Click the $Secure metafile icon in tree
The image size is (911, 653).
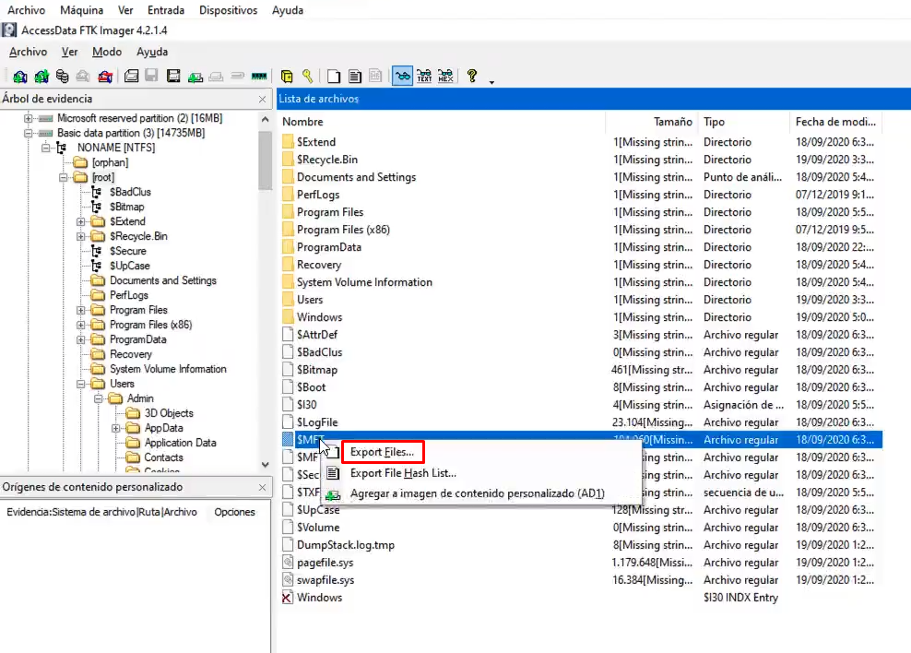click(97, 250)
